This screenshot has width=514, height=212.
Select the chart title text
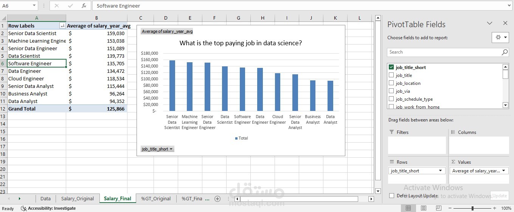241,43
